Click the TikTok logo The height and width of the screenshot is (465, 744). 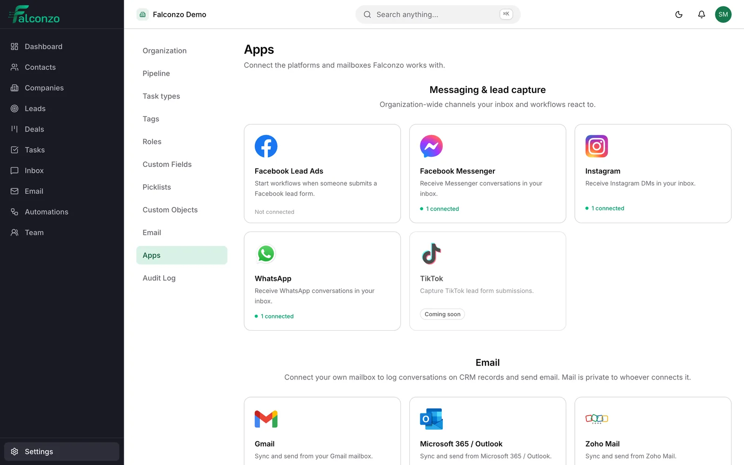pyautogui.click(x=431, y=254)
